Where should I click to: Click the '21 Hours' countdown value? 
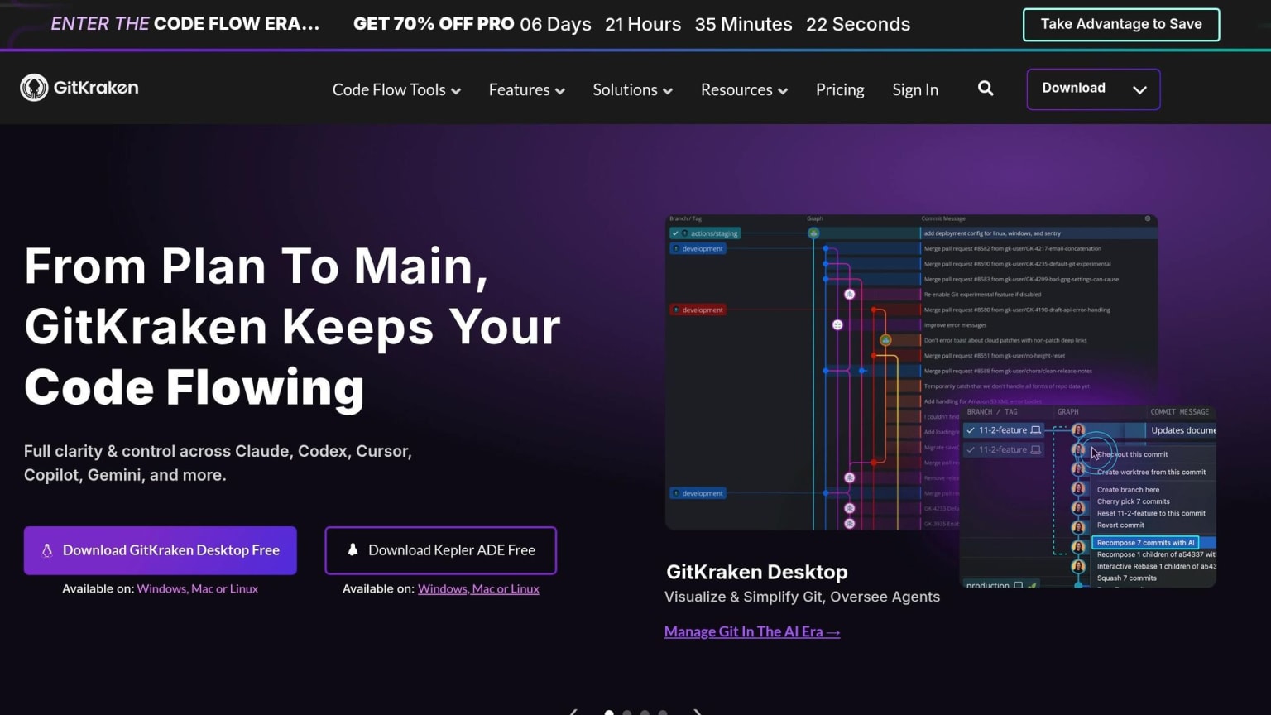pos(643,24)
